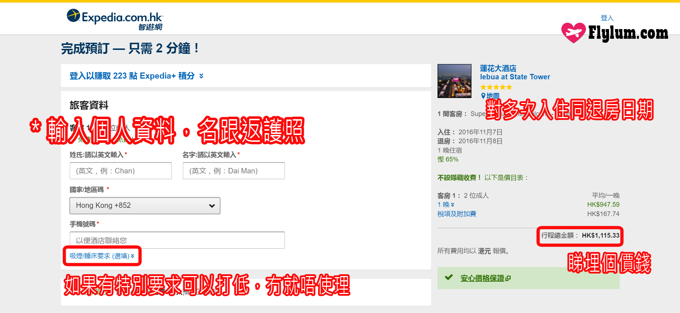Viewport: 680px width, 313px height.
Task: Click the five-star hotel rating
Action: coord(496,87)
